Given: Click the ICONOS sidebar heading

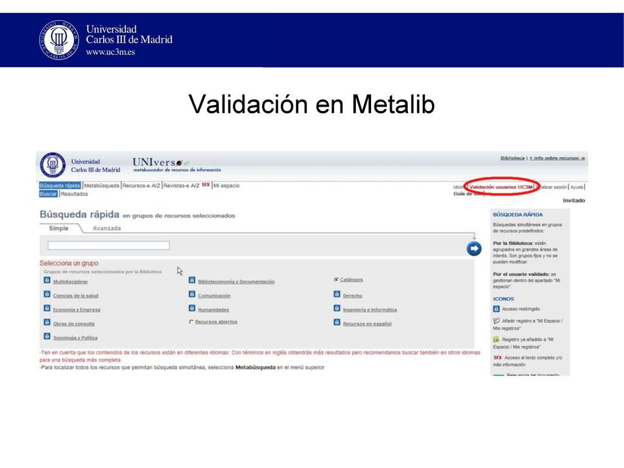Looking at the screenshot, I should 503,299.
